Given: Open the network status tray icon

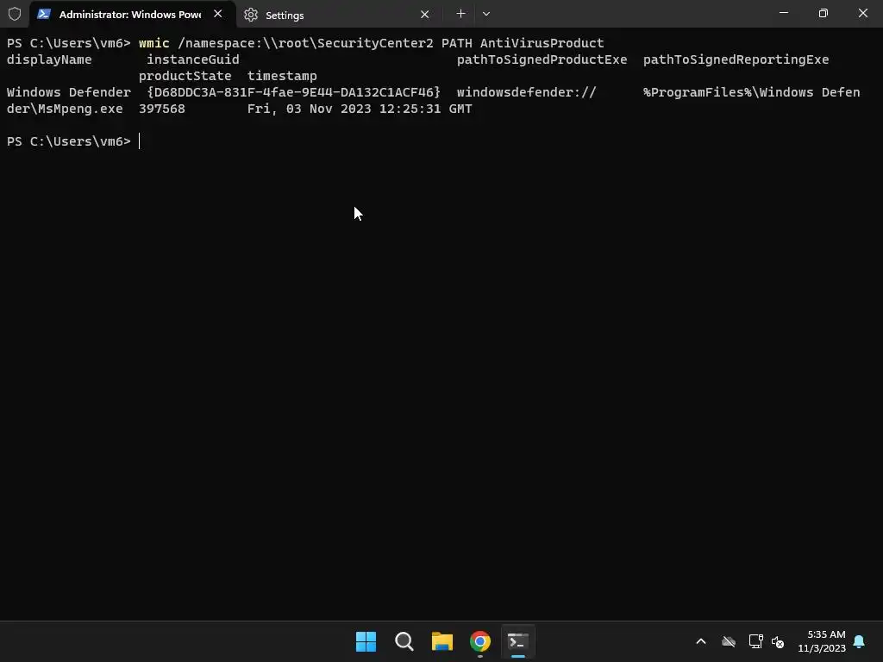Looking at the screenshot, I should tap(755, 641).
